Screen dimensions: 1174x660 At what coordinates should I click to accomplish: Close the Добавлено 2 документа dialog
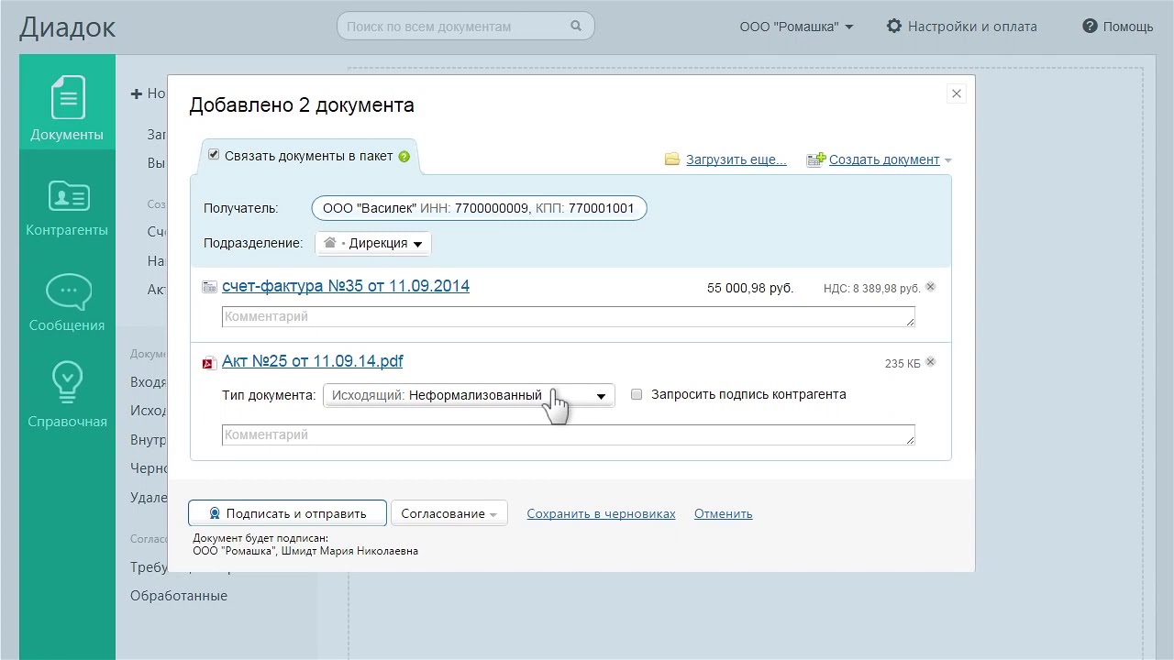957,93
